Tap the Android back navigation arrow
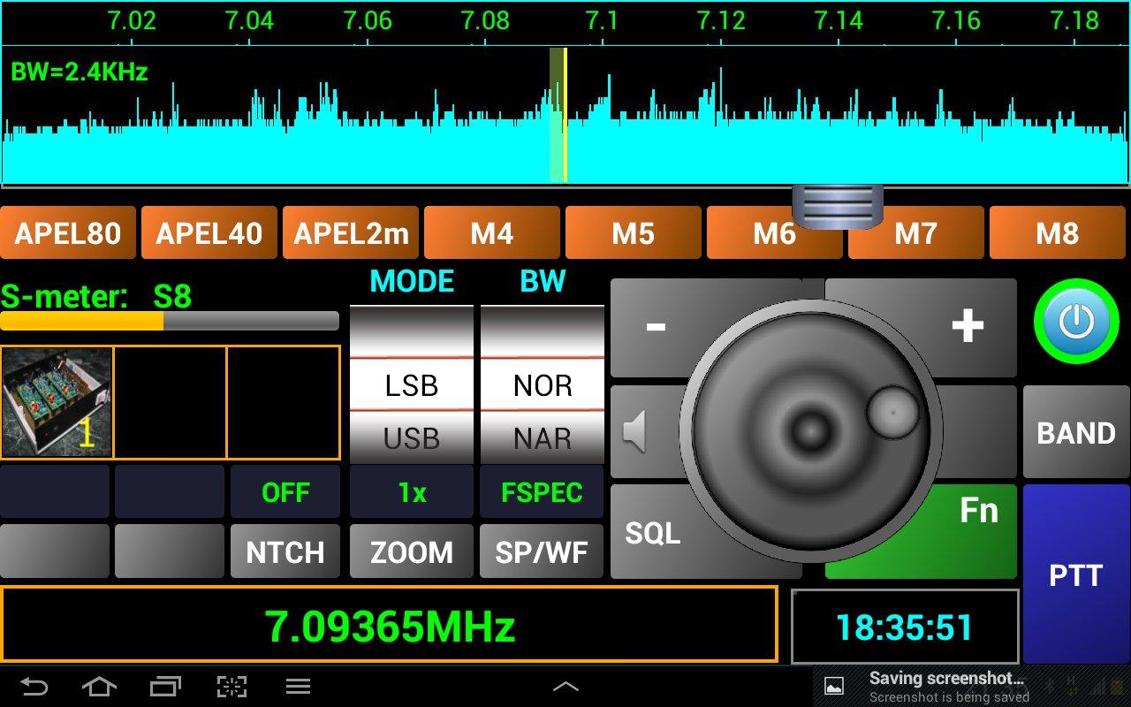Viewport: 1131px width, 707px height. (35, 686)
